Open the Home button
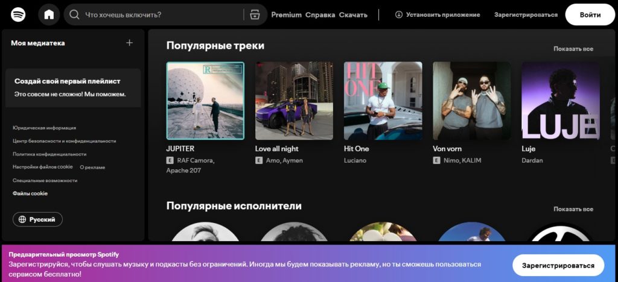 pos(49,14)
